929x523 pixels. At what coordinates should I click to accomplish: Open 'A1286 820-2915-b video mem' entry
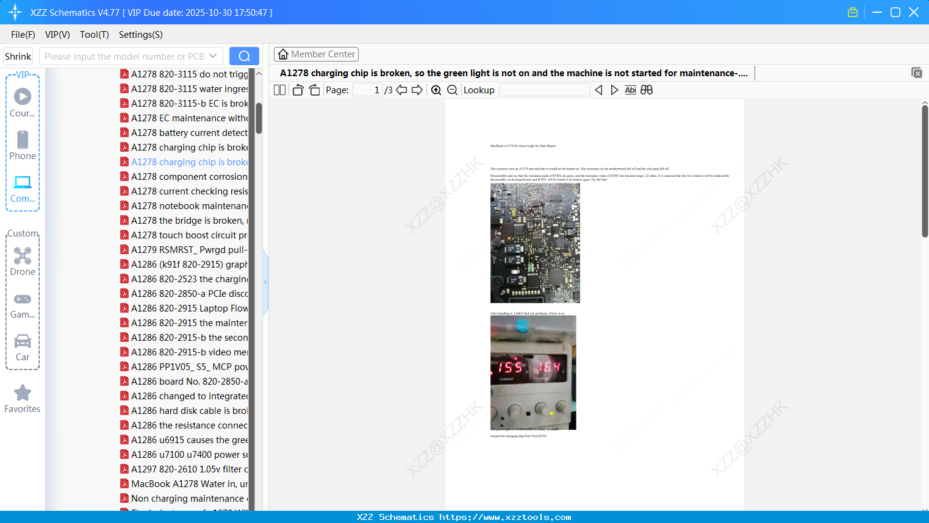coord(184,352)
